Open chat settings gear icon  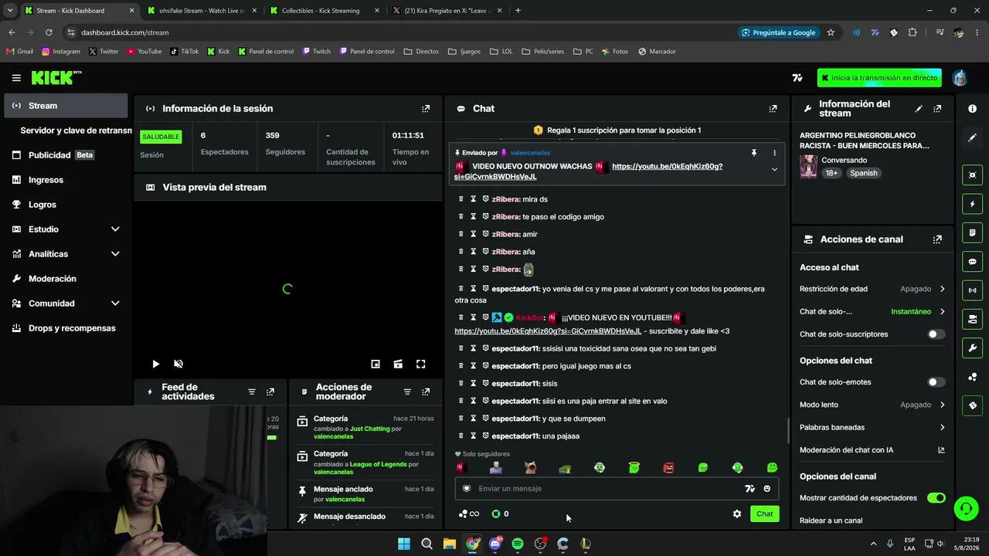(737, 514)
